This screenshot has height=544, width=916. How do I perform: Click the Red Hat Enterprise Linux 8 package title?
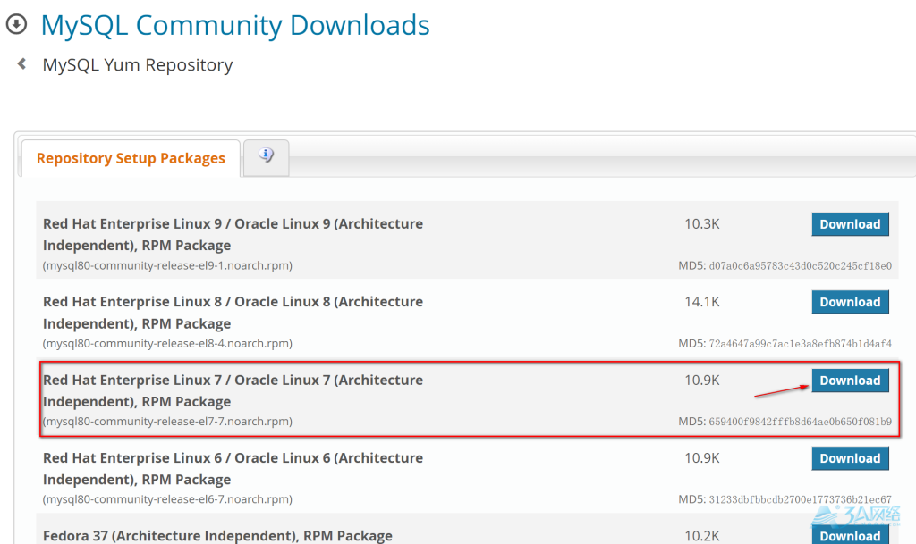[x=233, y=313]
